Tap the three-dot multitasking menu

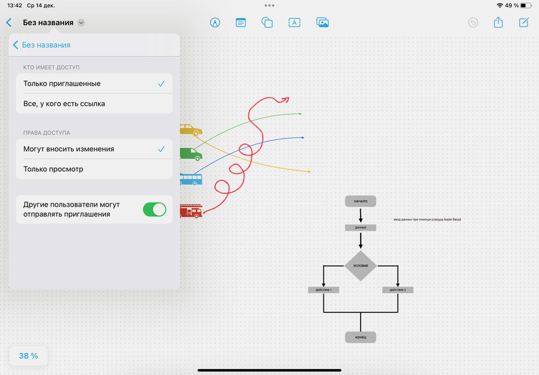269,5
